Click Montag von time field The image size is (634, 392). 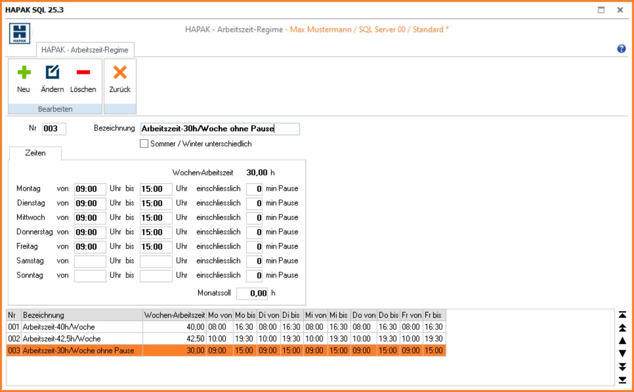click(x=90, y=189)
